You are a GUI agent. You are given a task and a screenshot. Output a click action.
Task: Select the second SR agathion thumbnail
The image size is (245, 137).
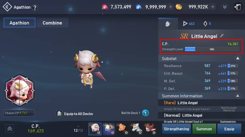click(109, 129)
